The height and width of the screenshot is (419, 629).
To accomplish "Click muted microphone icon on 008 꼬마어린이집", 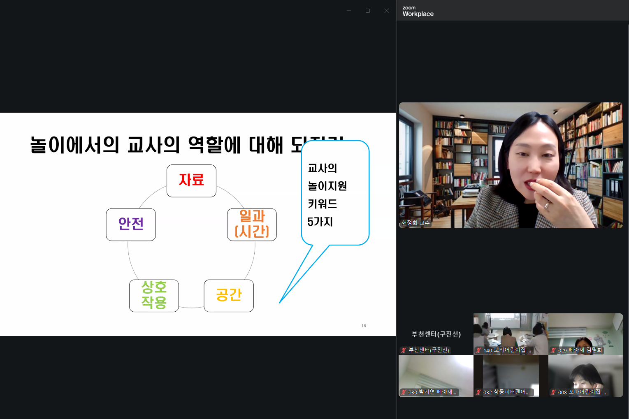I will 553,392.
